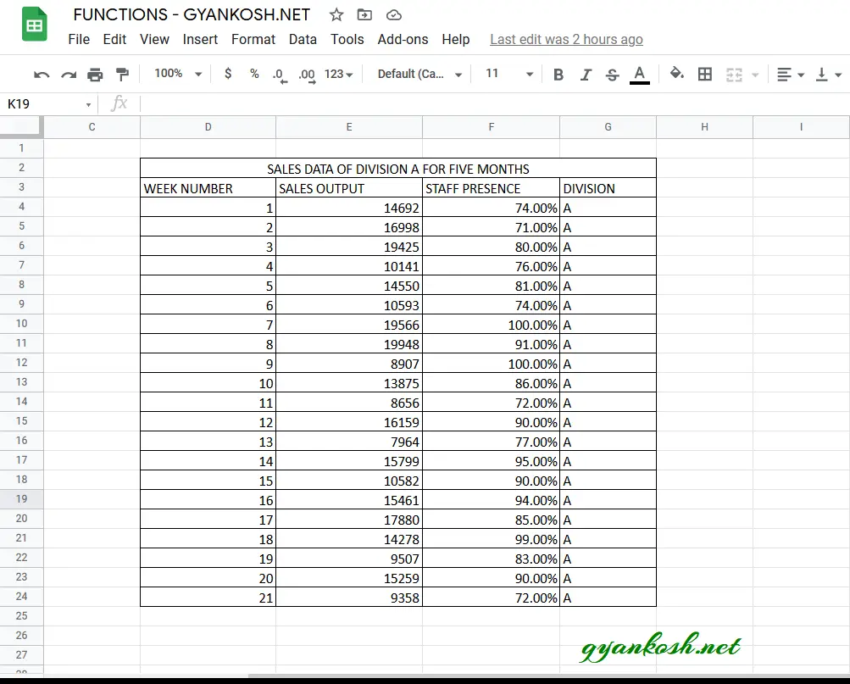Select cell with value 95.00%
This screenshot has width=850, height=684.
(x=492, y=461)
